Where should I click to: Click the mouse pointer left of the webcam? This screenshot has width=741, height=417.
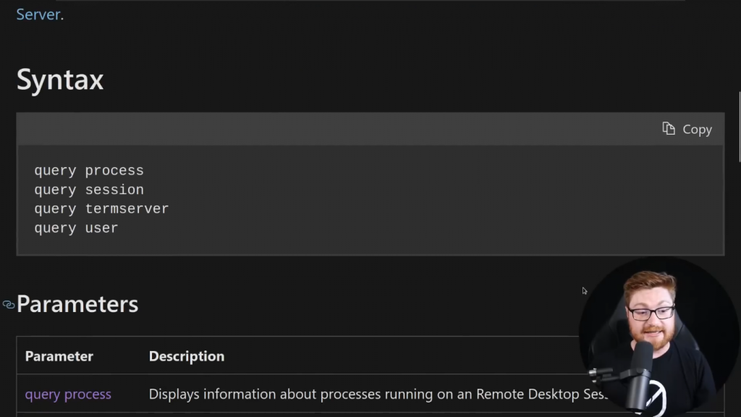585,291
